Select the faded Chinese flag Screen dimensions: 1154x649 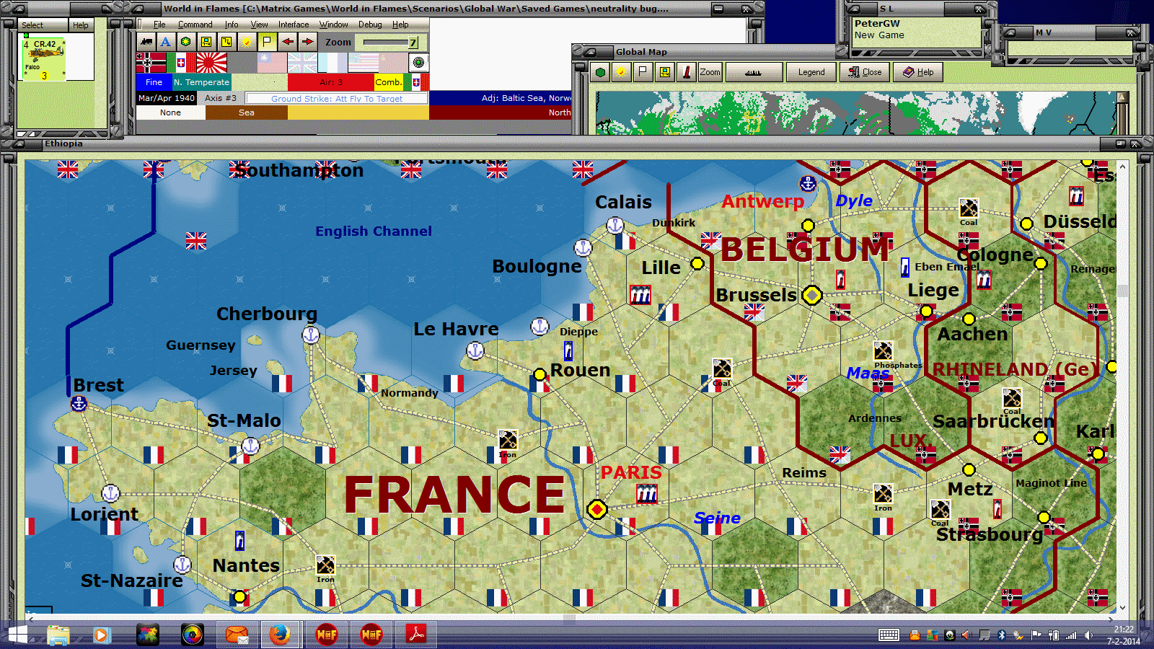pos(272,63)
